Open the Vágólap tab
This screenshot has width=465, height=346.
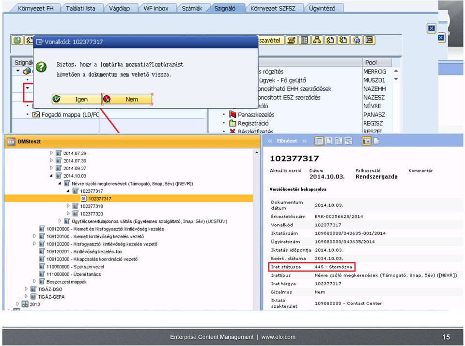coord(119,8)
